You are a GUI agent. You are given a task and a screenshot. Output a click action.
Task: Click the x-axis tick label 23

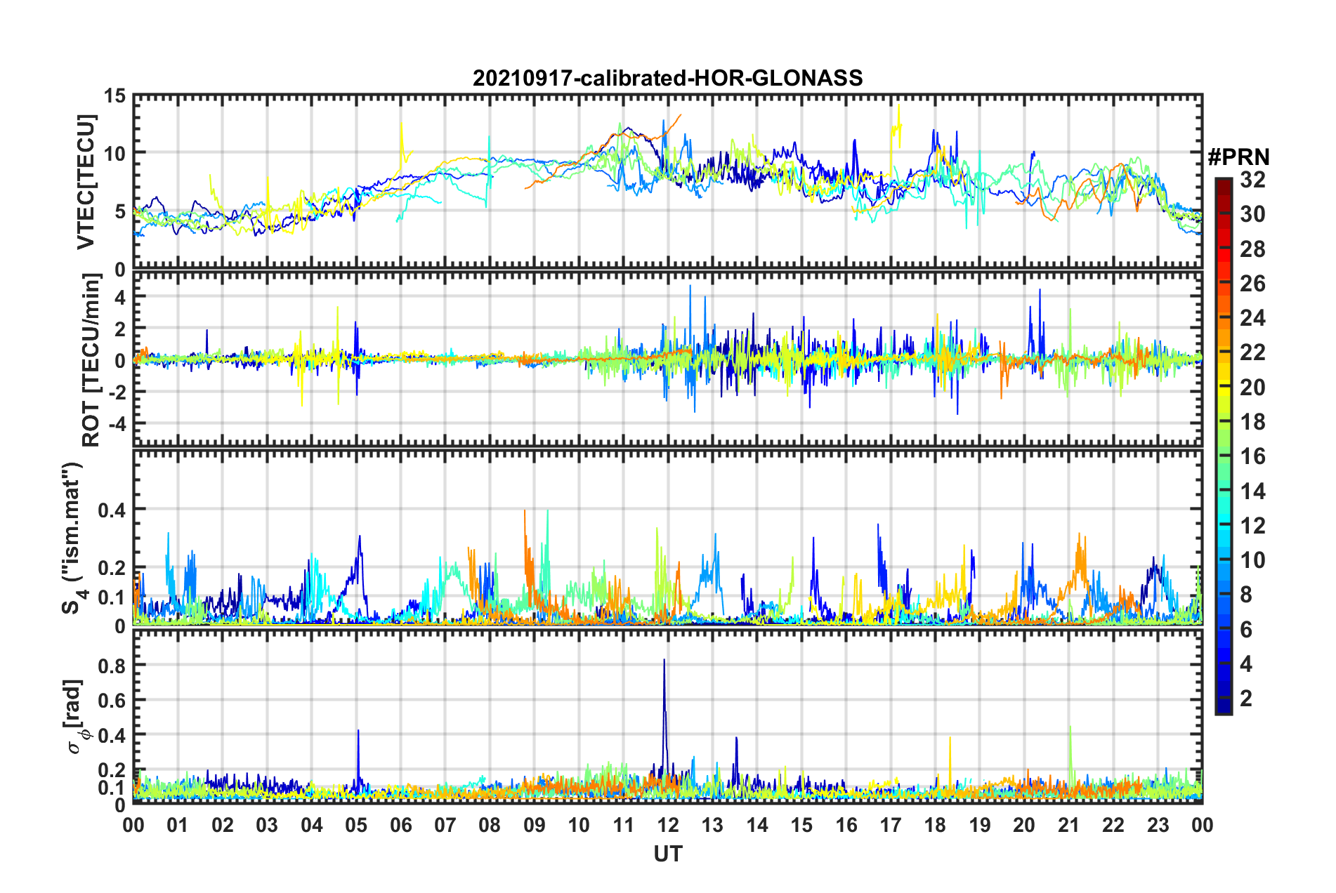click(x=1158, y=824)
